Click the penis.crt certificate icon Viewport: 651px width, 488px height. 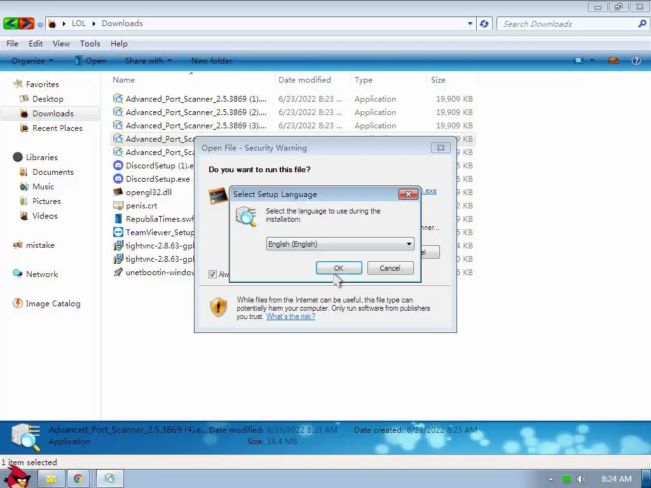[118, 205]
